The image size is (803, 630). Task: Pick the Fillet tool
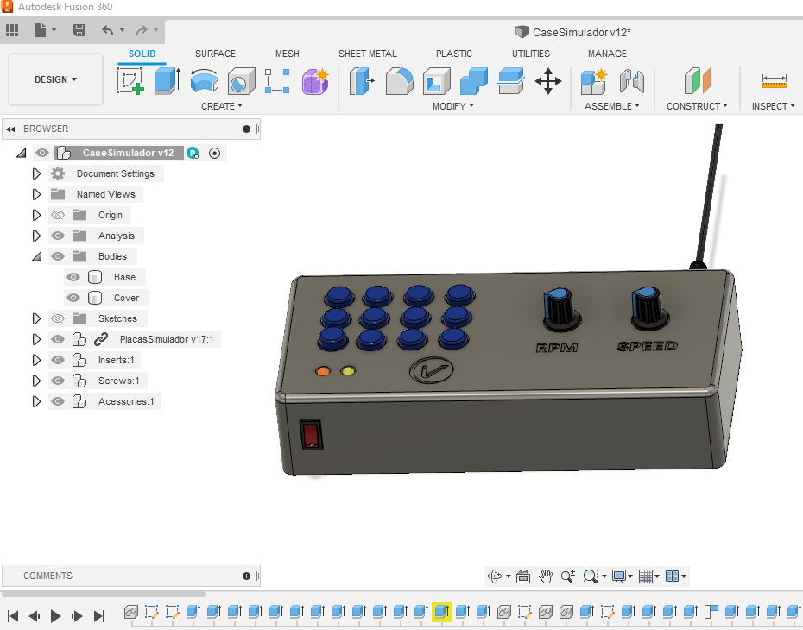coord(400,81)
